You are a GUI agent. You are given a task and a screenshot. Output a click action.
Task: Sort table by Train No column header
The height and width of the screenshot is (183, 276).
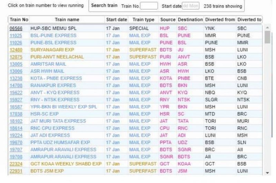tap(19, 20)
